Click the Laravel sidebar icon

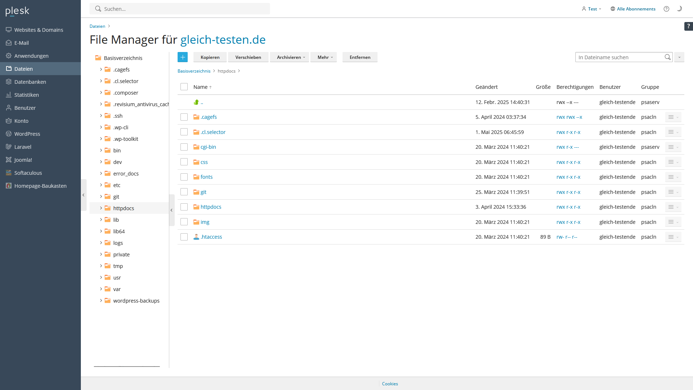tap(8, 147)
